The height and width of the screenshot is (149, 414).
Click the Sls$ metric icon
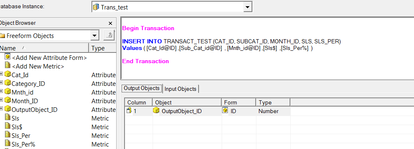(x=8, y=126)
